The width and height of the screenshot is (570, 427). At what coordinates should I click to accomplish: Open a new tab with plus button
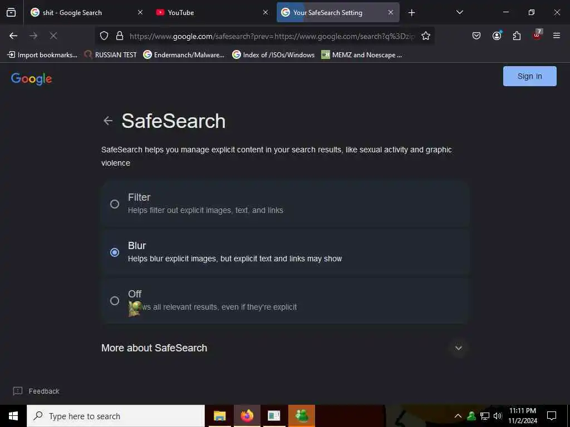[411, 13]
